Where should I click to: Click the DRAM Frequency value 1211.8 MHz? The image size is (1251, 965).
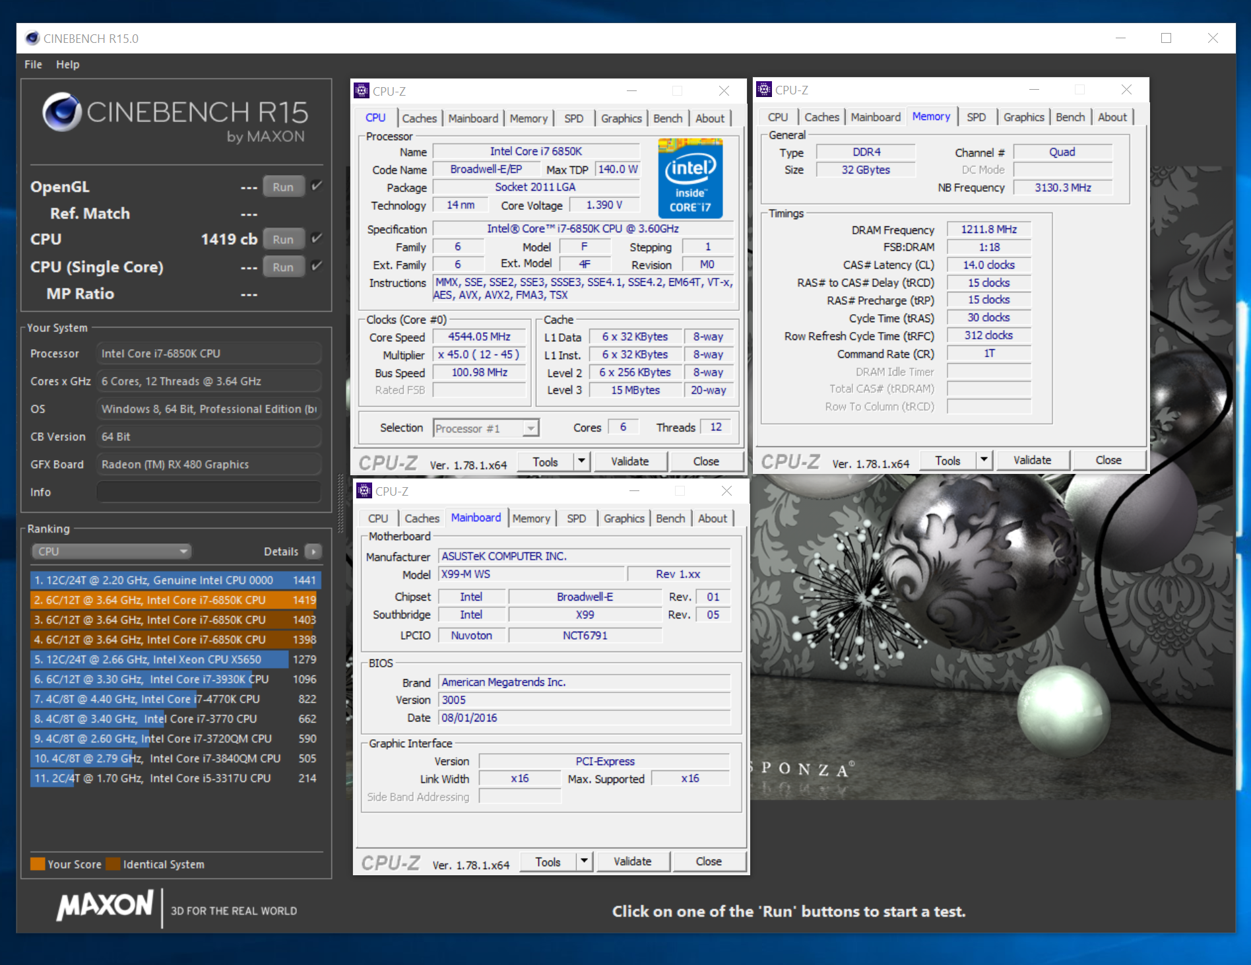click(x=988, y=229)
